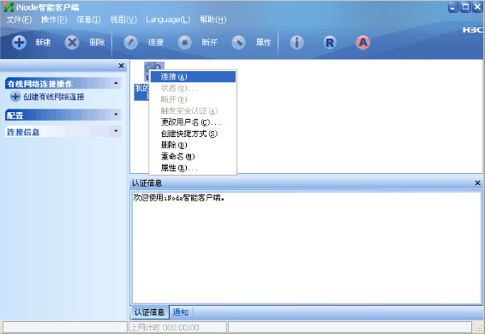Screen dimensions: 485x334
Task: Switch to the 认证信息 tab
Action: point(149,313)
